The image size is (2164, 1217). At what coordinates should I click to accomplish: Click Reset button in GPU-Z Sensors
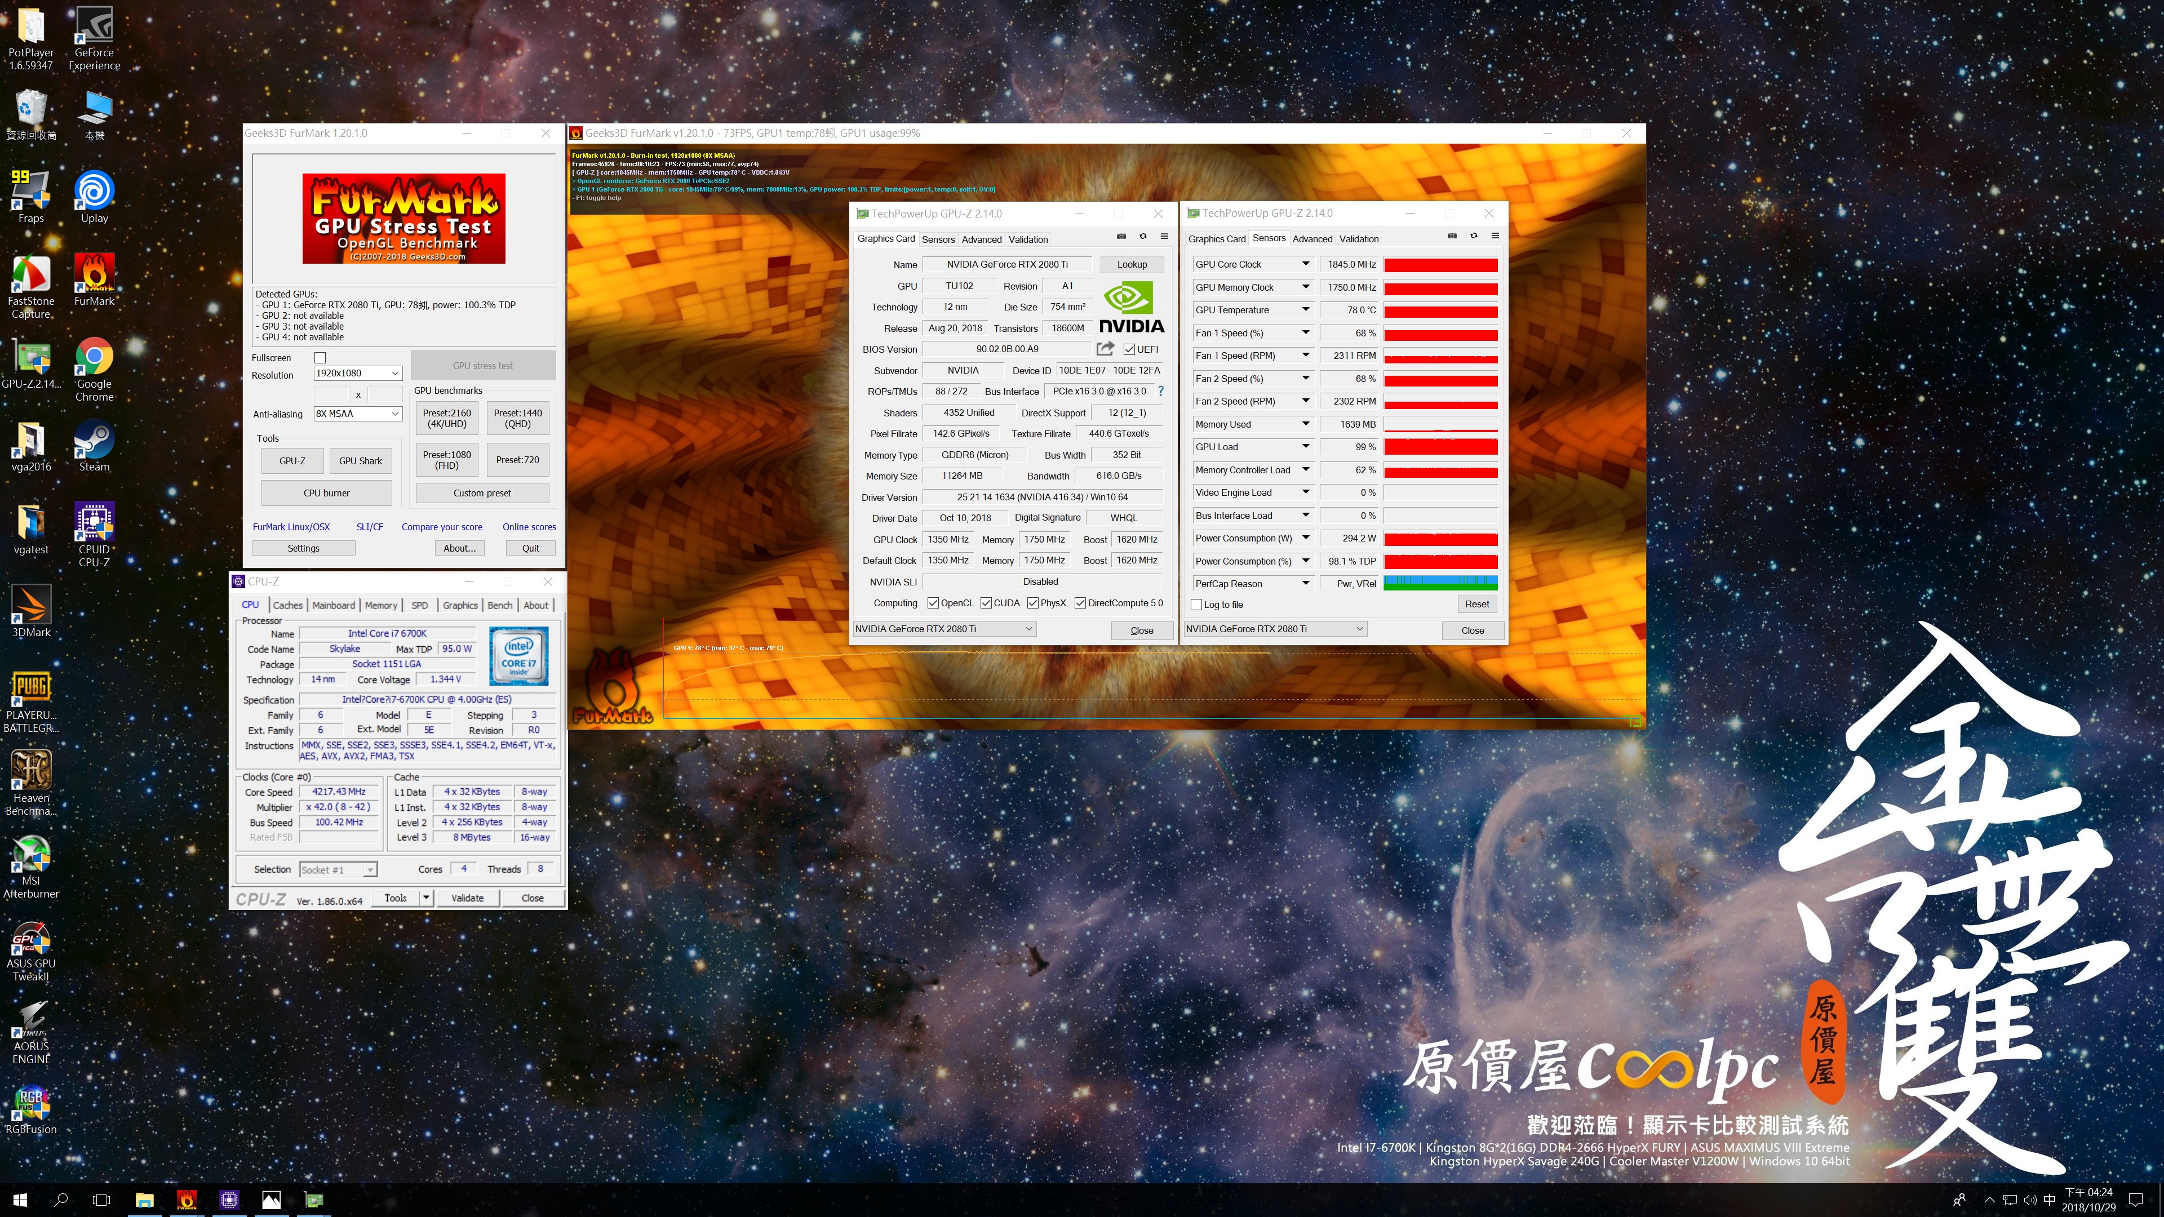[1476, 605]
